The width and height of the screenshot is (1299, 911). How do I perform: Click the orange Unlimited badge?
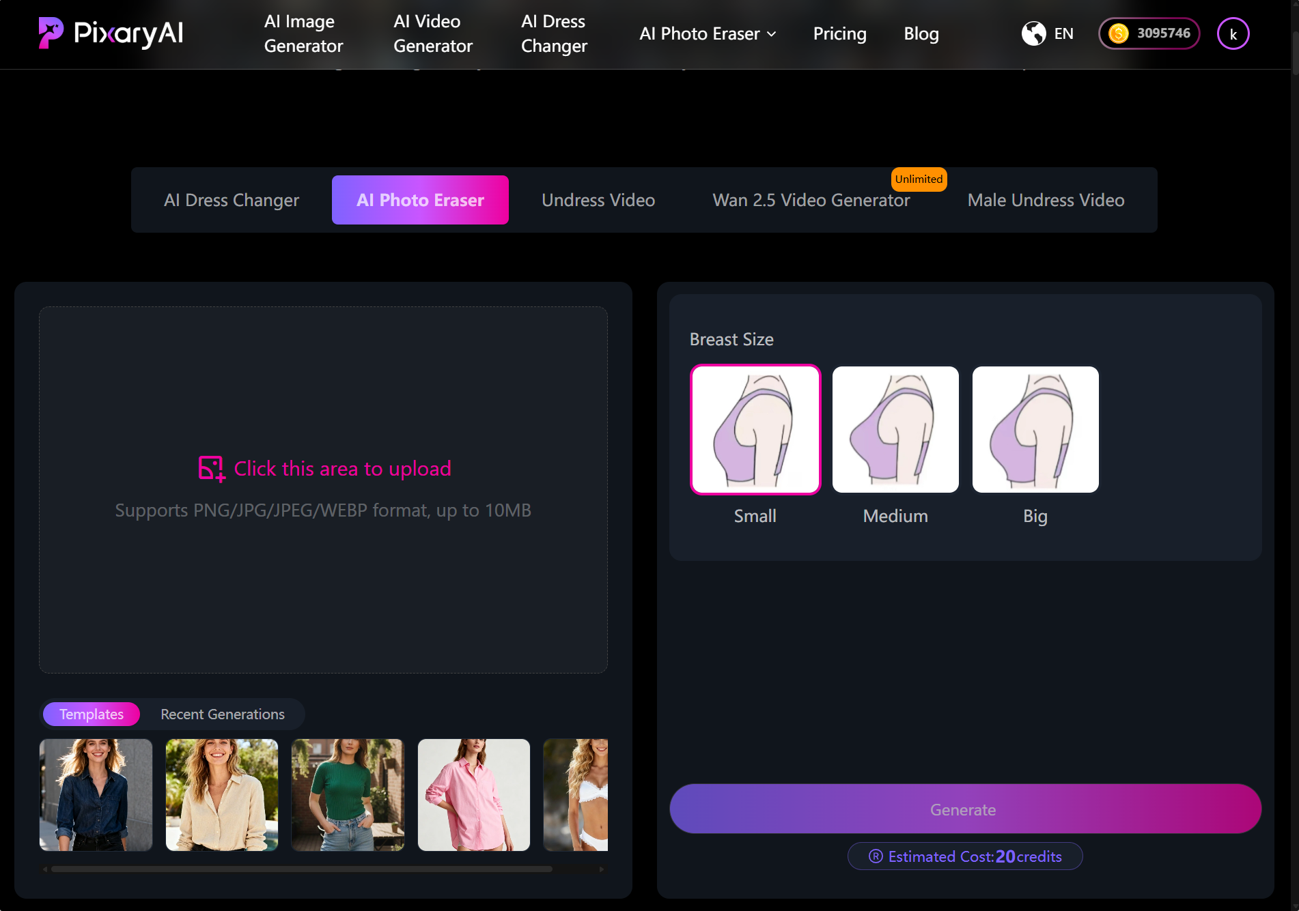[x=919, y=179]
